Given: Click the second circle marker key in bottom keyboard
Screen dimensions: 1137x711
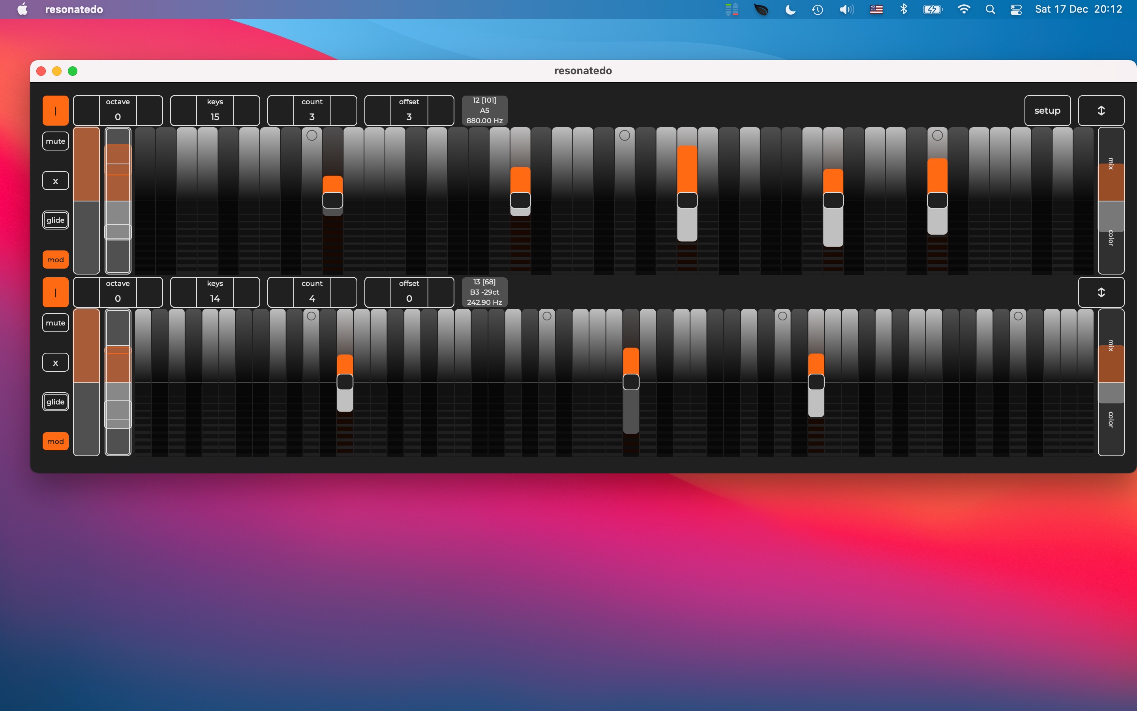Looking at the screenshot, I should (x=547, y=316).
